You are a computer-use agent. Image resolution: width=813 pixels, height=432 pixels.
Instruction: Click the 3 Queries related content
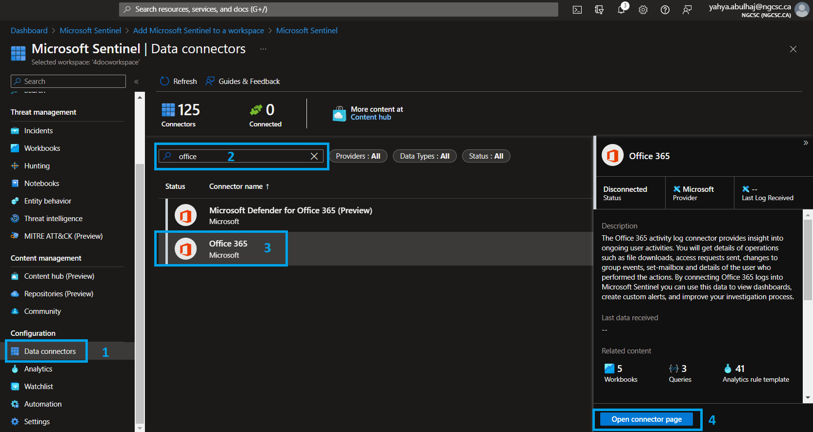pyautogui.click(x=680, y=373)
